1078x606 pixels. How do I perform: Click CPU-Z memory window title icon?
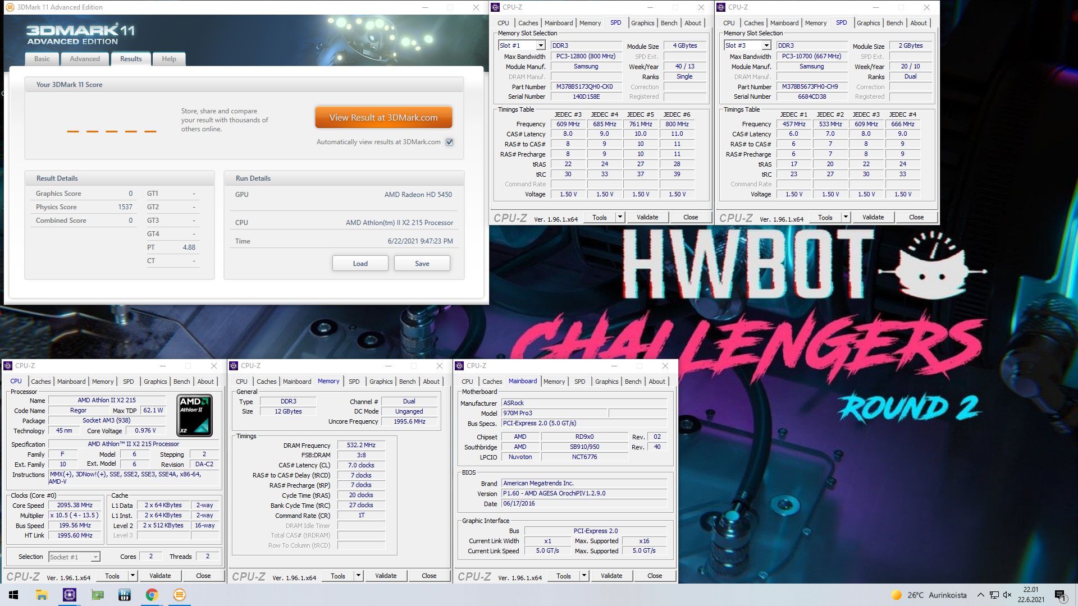tap(234, 366)
